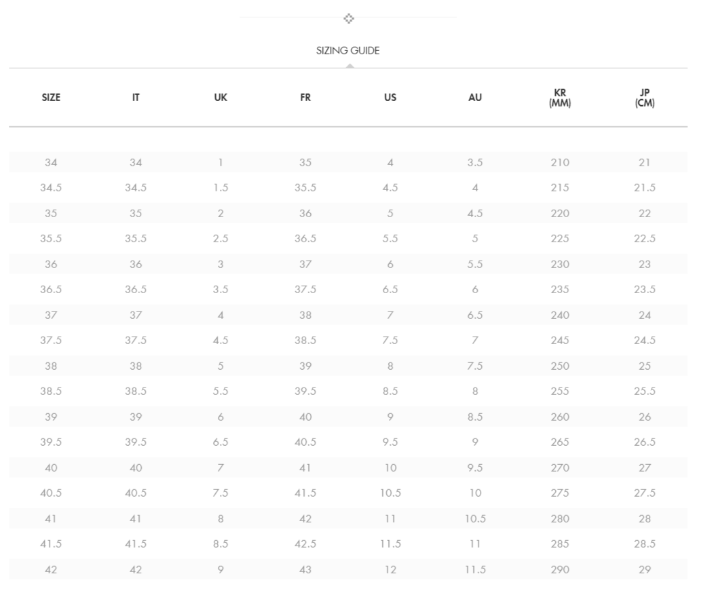Click UK value 7.5

click(x=221, y=493)
